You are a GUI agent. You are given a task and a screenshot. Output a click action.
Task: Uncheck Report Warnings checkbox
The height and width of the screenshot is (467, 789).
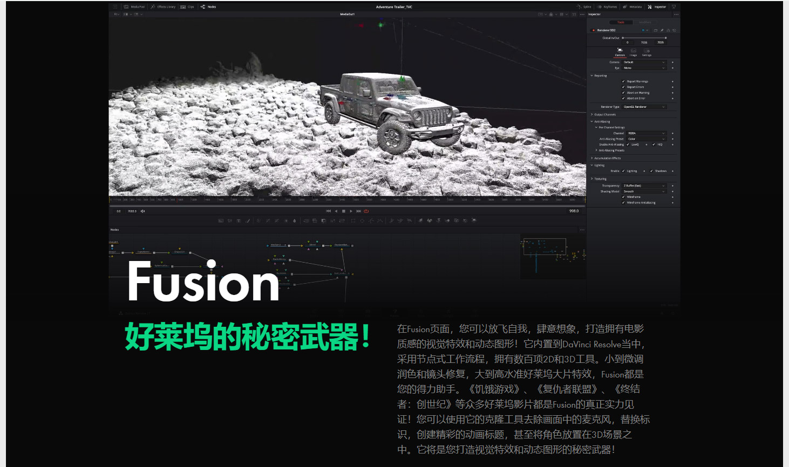click(623, 81)
